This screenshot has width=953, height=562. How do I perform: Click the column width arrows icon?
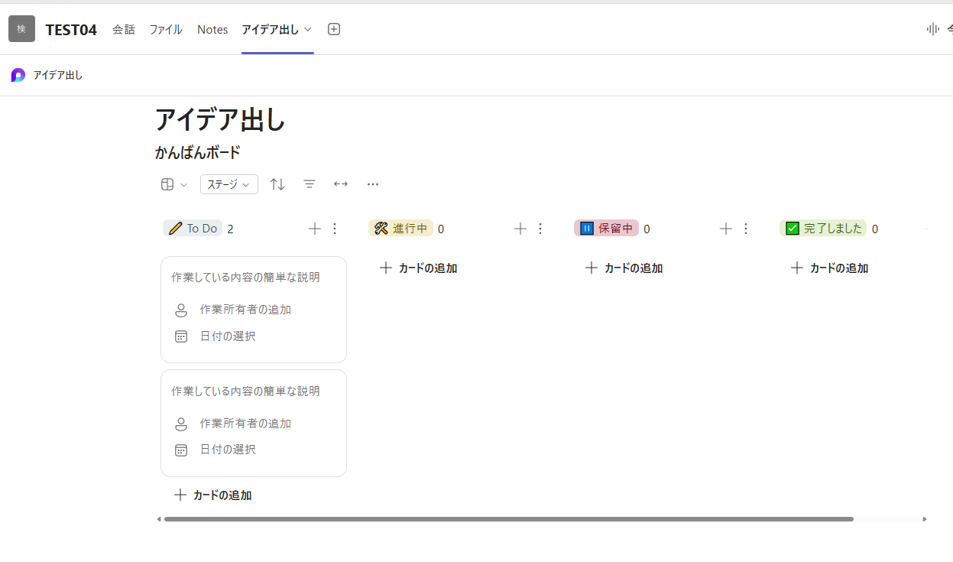point(341,184)
